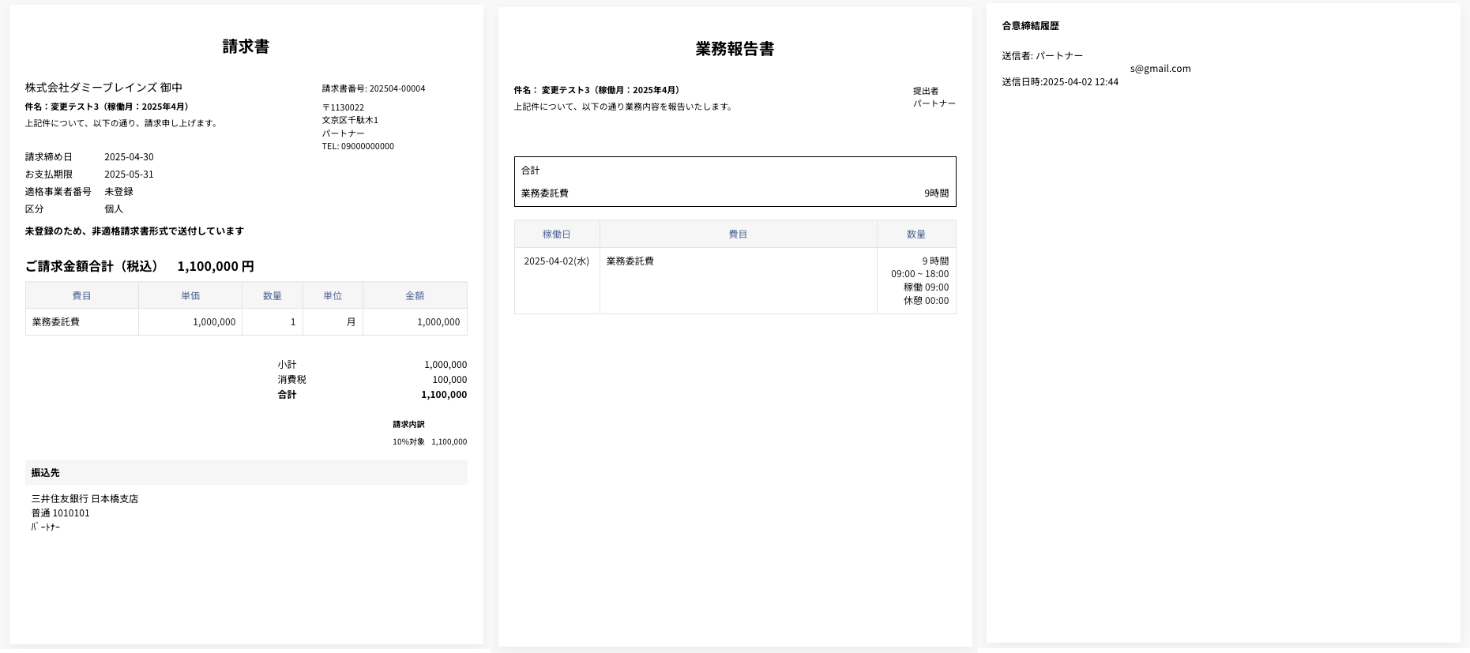Click the 小計 label
This screenshot has width=1470, height=653.
(x=287, y=365)
